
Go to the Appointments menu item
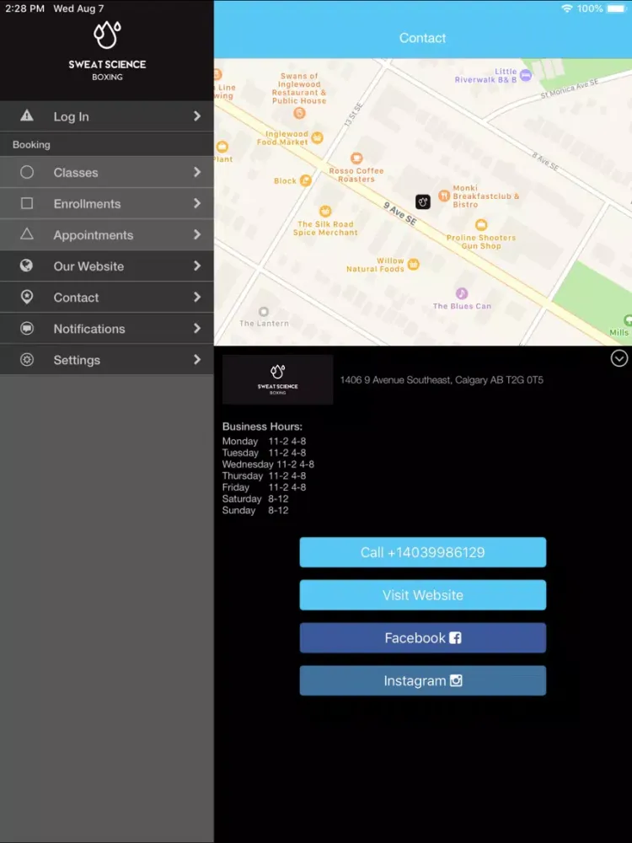click(x=107, y=234)
